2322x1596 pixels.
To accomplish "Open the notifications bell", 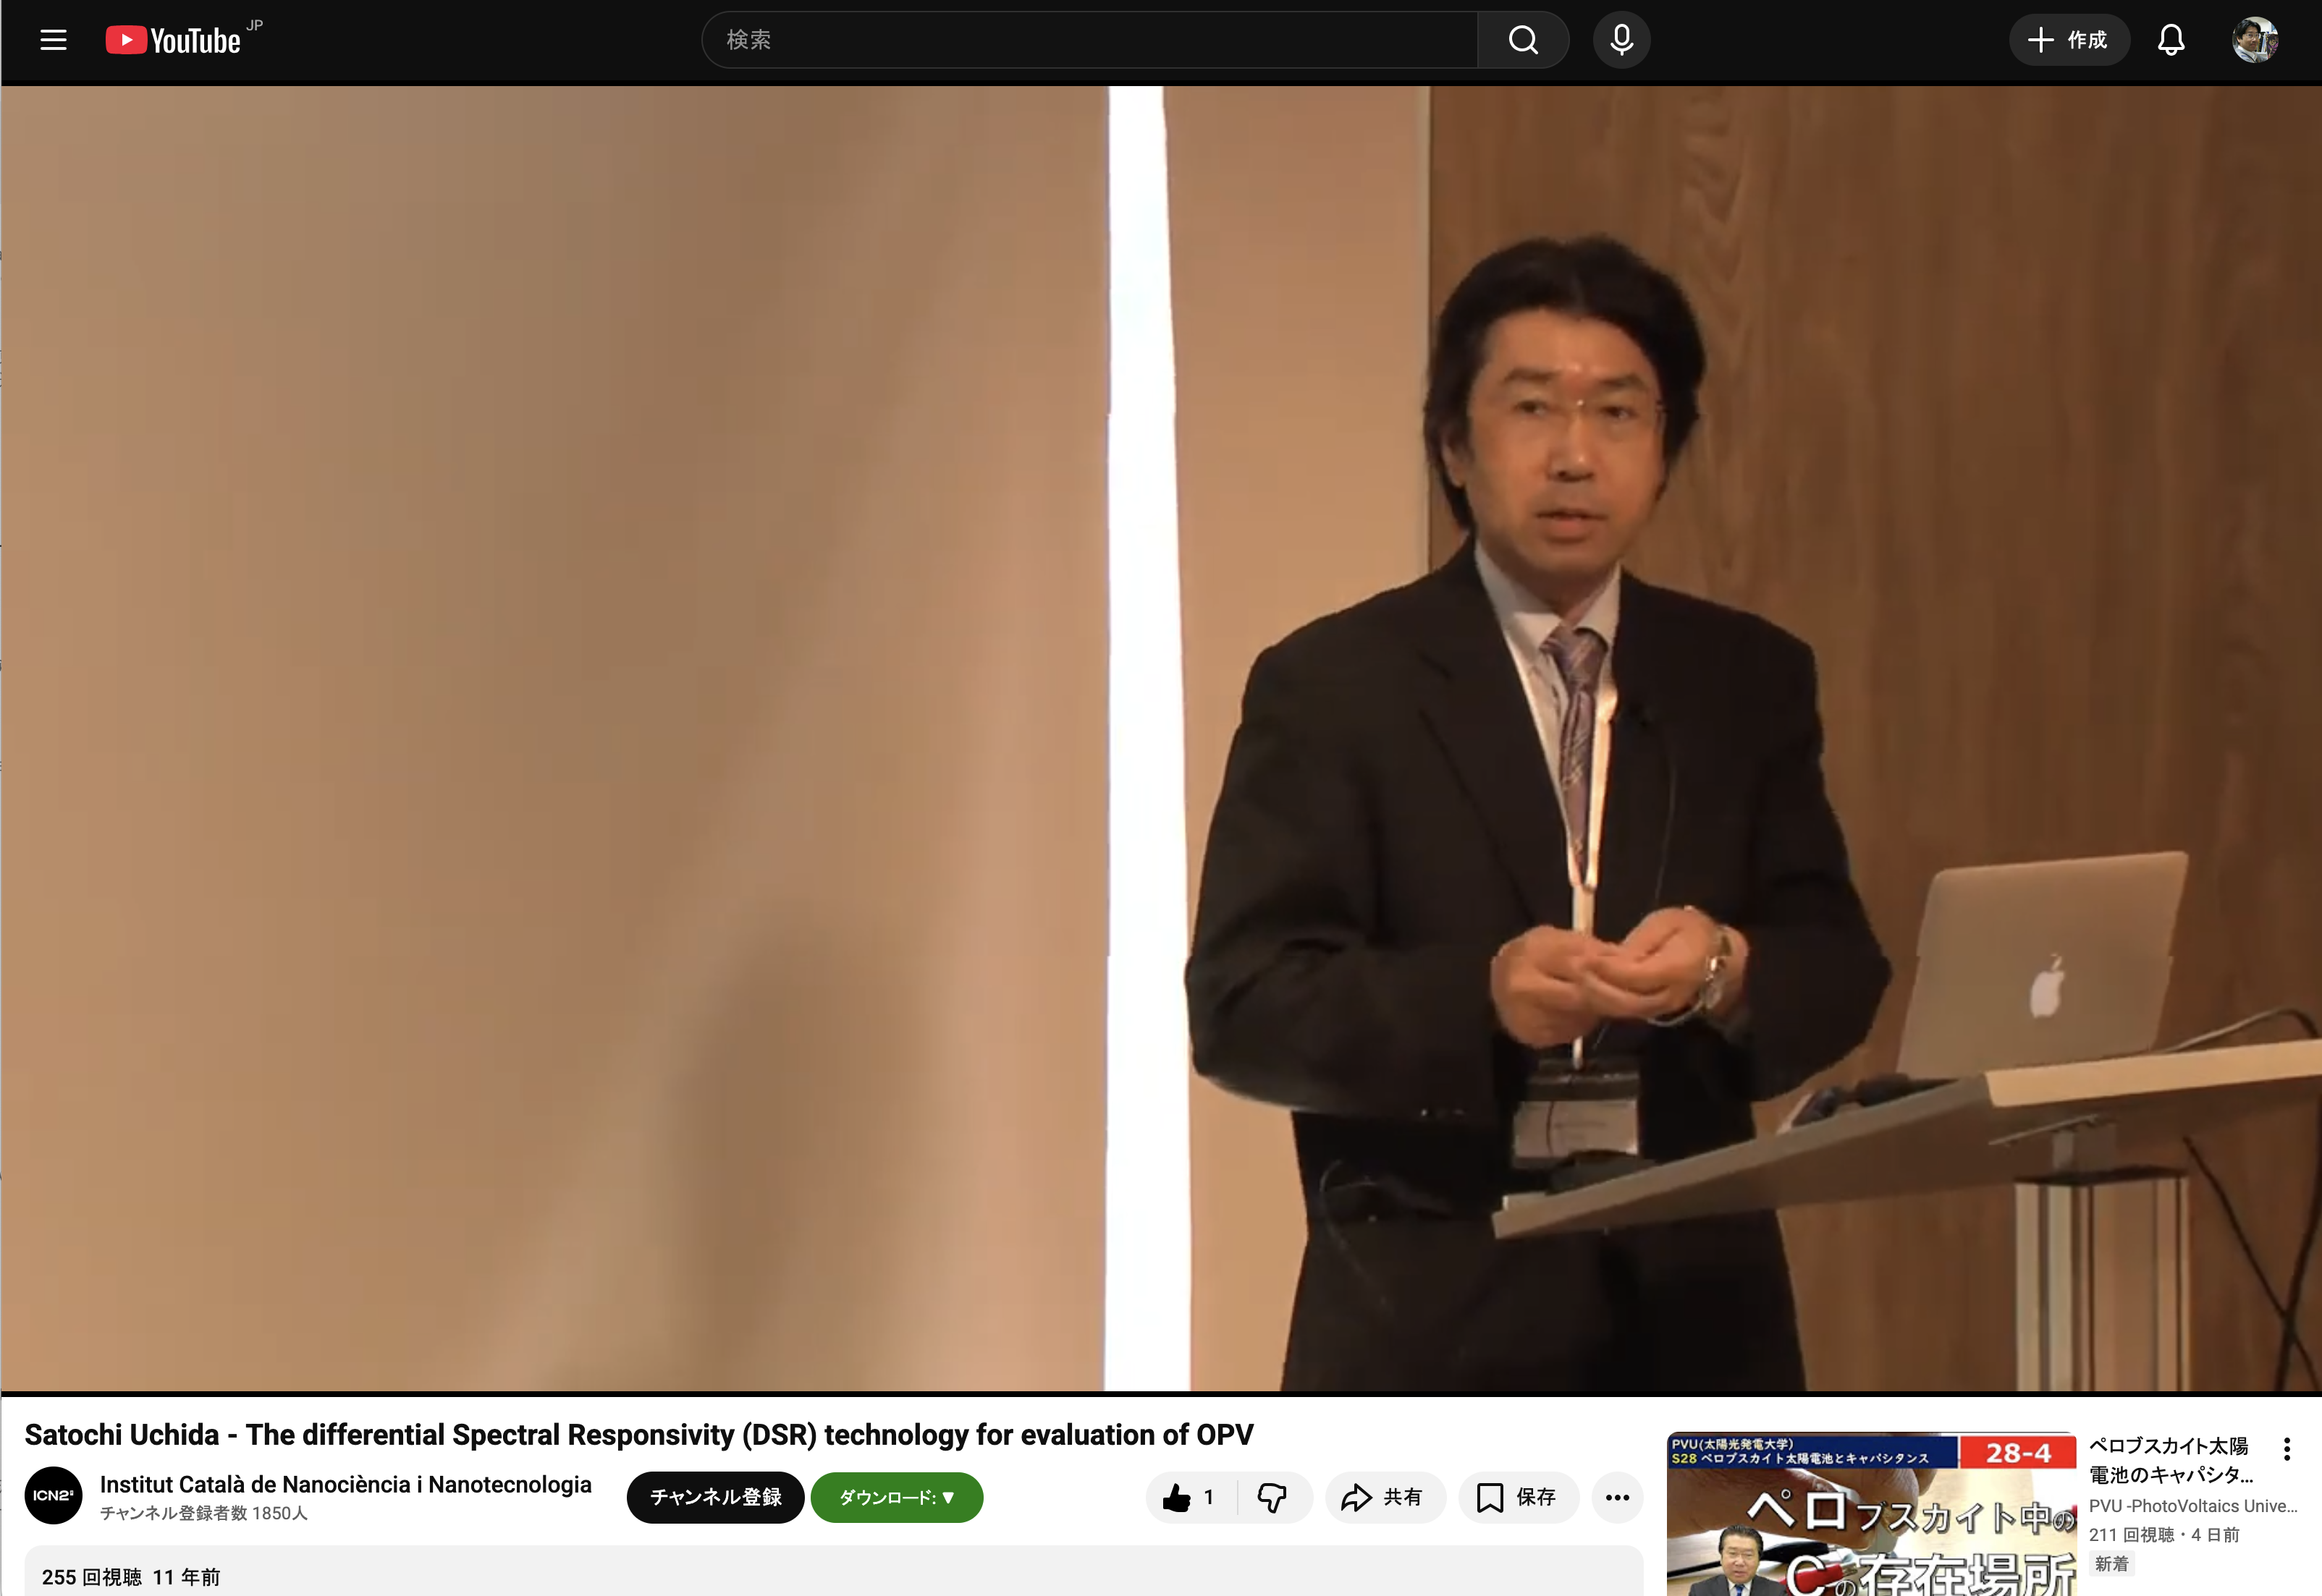I will tap(2170, 40).
